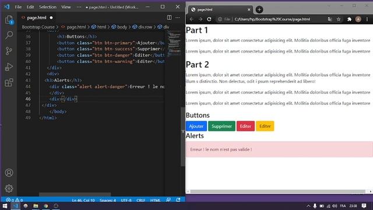Open the Search view in activity bar
This screenshot has height=210, width=373.
[x=9, y=35]
